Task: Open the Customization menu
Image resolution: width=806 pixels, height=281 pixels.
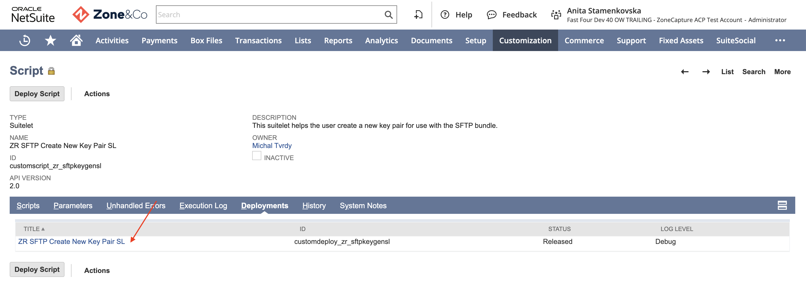Action: (x=525, y=40)
